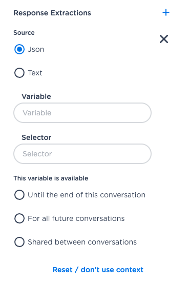This screenshot has width=189, height=284.
Task: Click Reset / don't use context link
Action: [x=98, y=270]
